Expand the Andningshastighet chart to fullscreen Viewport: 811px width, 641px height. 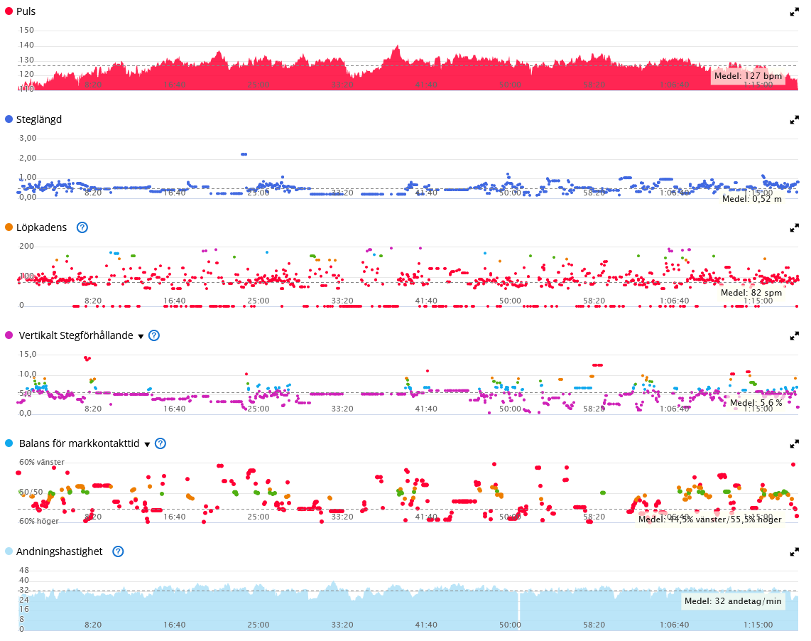(795, 552)
